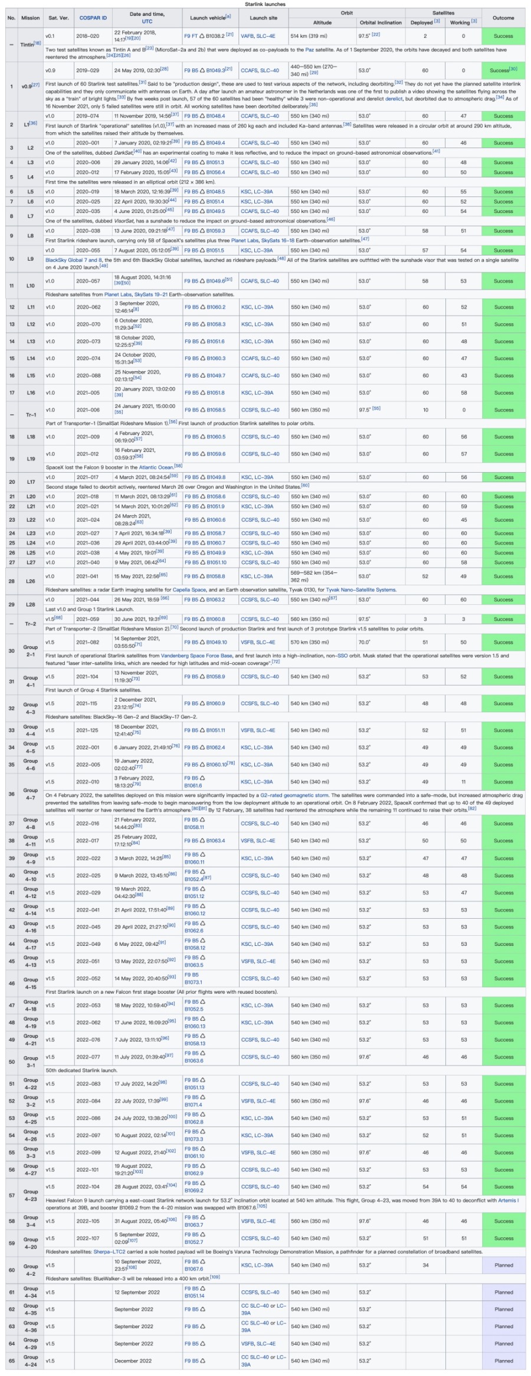Open the UTC link in the date header

click(147, 22)
